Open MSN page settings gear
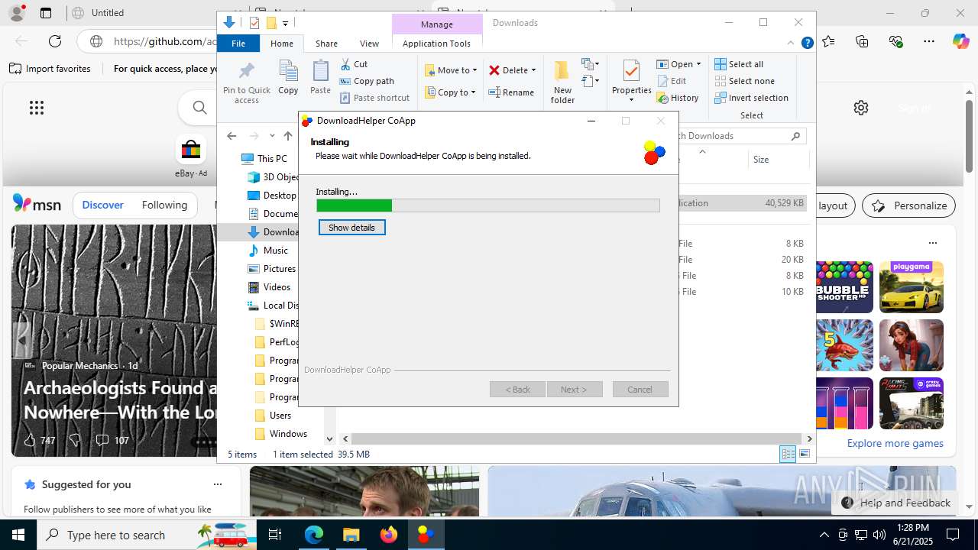This screenshot has width=978, height=550. coord(861,108)
